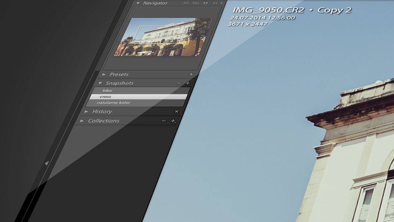Open the Collections panel header label
394x222 pixels.
click(x=104, y=121)
